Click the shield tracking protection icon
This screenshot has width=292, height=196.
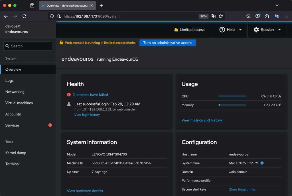(52, 16)
